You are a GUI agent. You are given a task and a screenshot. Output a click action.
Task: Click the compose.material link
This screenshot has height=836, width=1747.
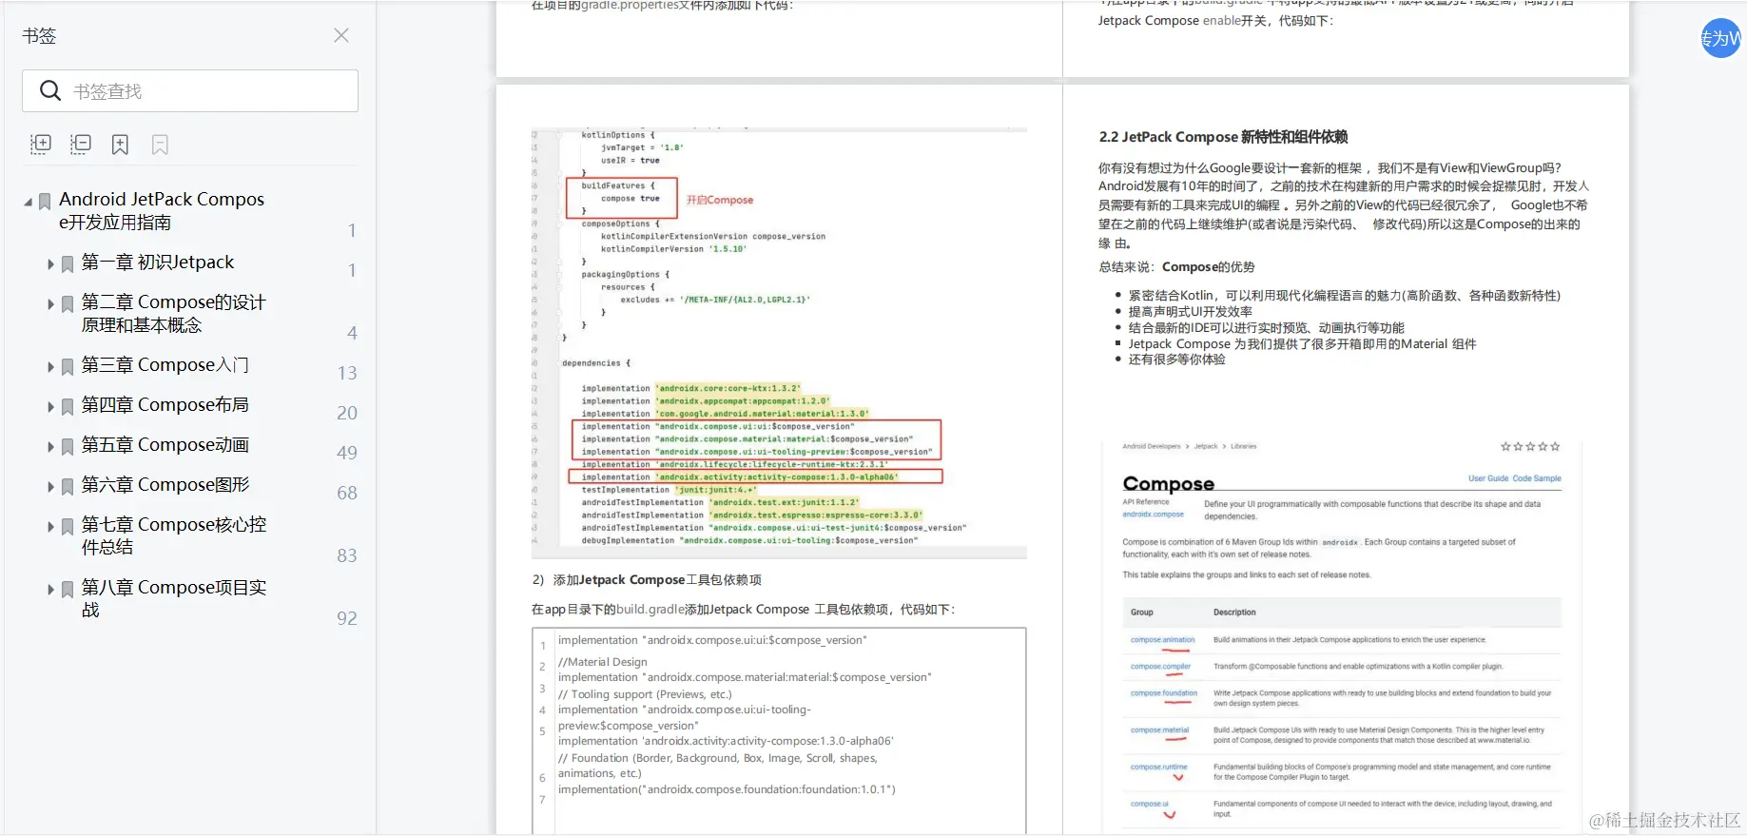pyautogui.click(x=1159, y=730)
